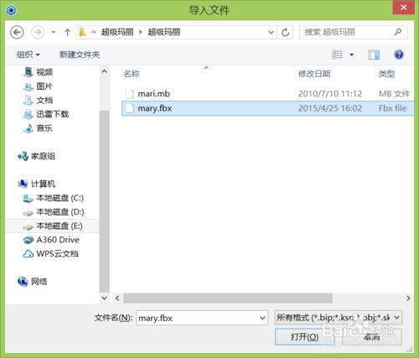Click the magnifier search icon
Screen dimensions: 419x358
398,32
